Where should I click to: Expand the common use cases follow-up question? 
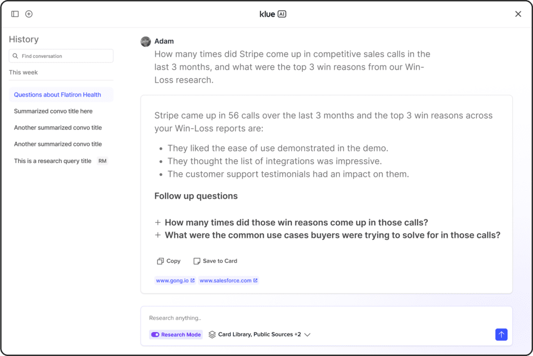pyautogui.click(x=158, y=235)
